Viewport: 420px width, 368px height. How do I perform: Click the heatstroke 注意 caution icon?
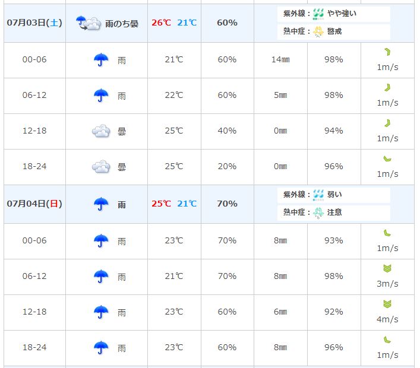(x=318, y=212)
